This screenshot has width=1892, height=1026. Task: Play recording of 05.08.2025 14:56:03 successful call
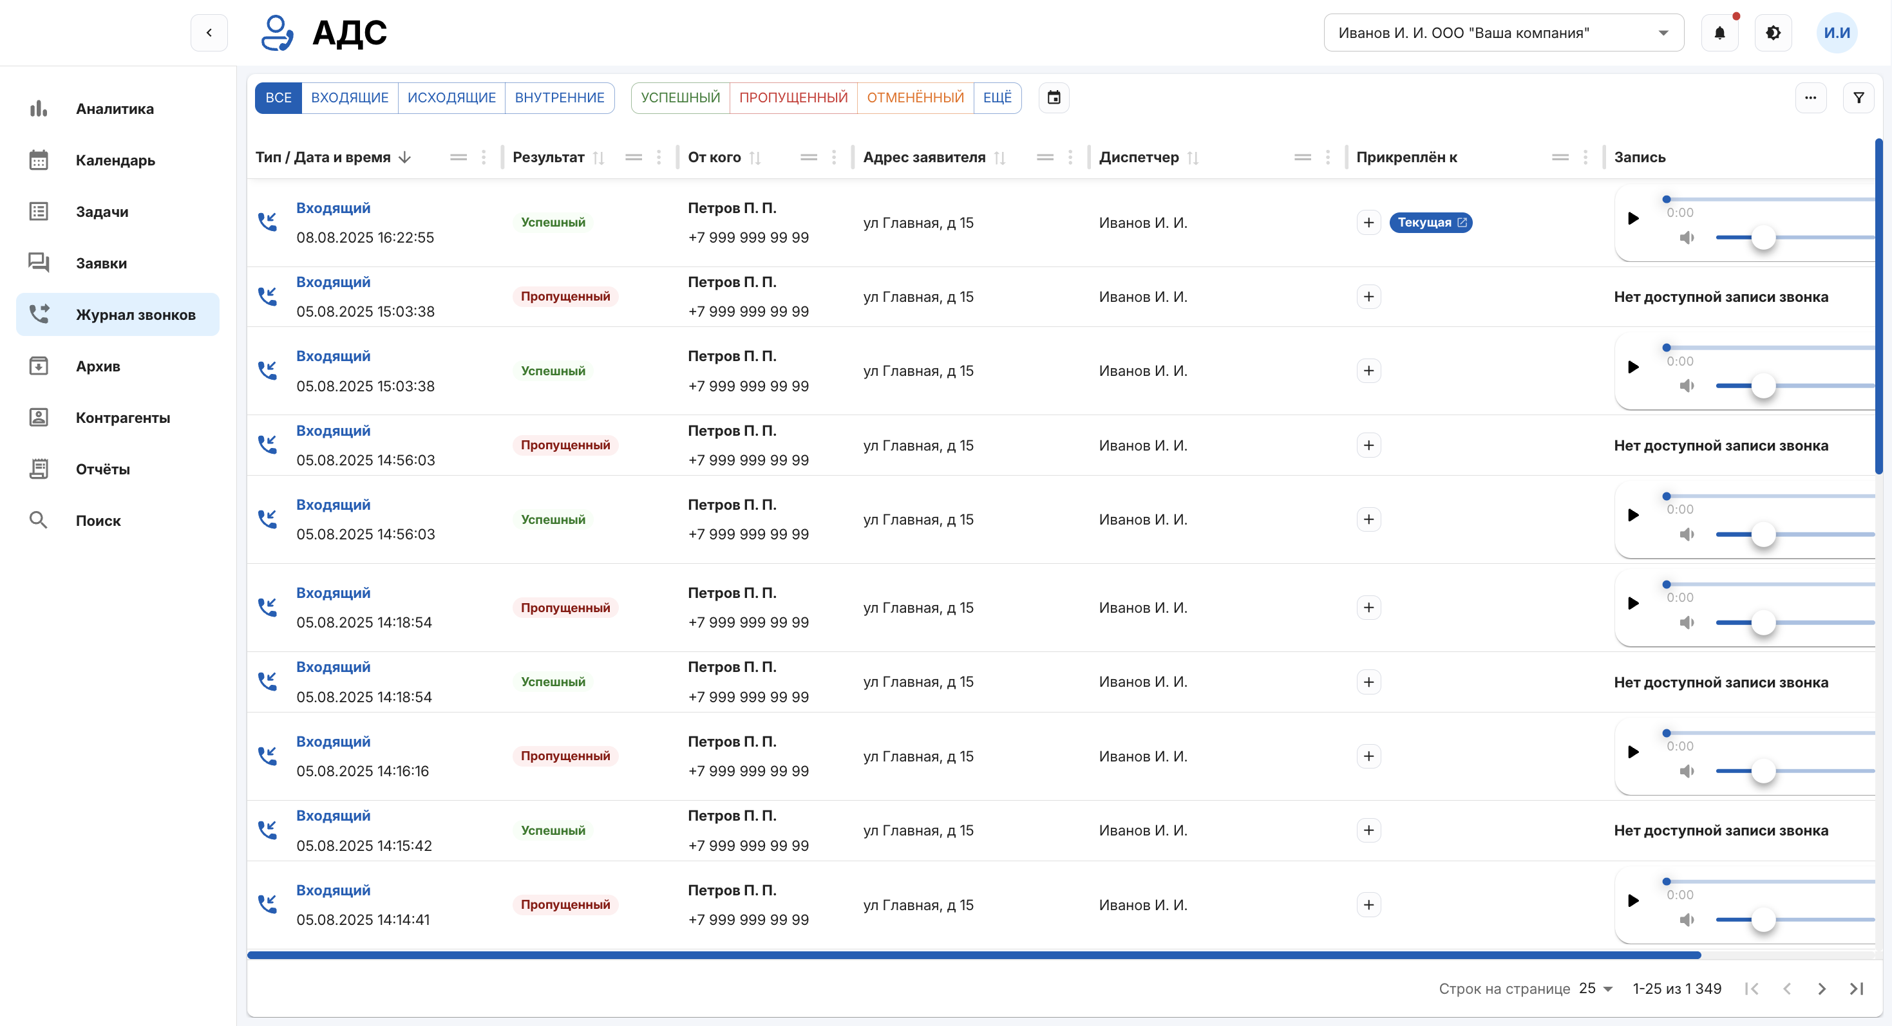[1632, 514]
